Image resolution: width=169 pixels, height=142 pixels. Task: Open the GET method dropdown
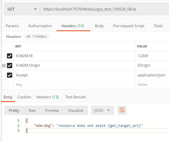click(x=22, y=9)
